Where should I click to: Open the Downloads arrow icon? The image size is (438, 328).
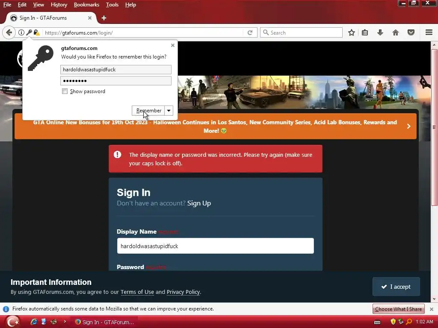tap(380, 32)
